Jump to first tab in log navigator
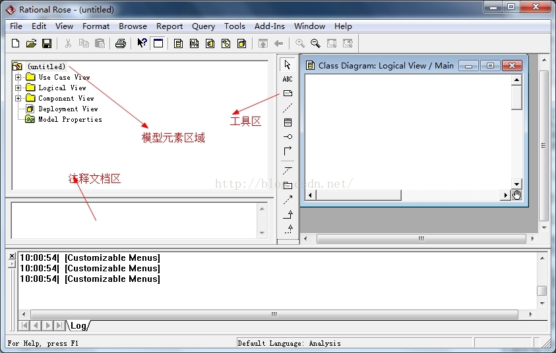This screenshot has height=353, width=556. 24,326
